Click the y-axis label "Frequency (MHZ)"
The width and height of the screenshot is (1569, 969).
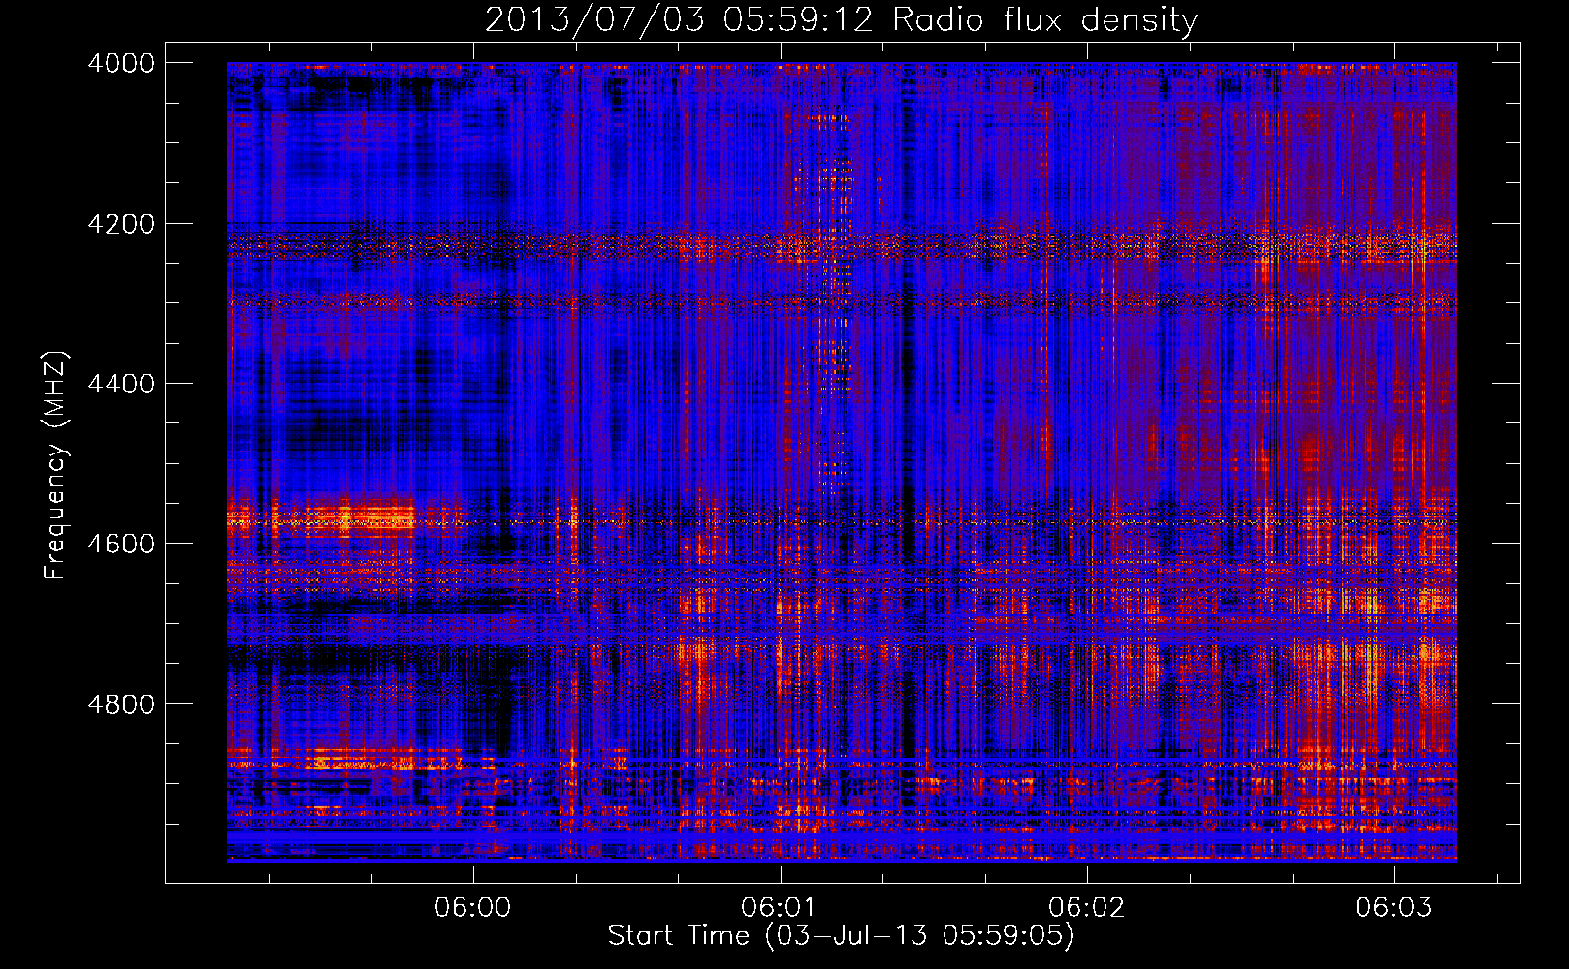56,465
